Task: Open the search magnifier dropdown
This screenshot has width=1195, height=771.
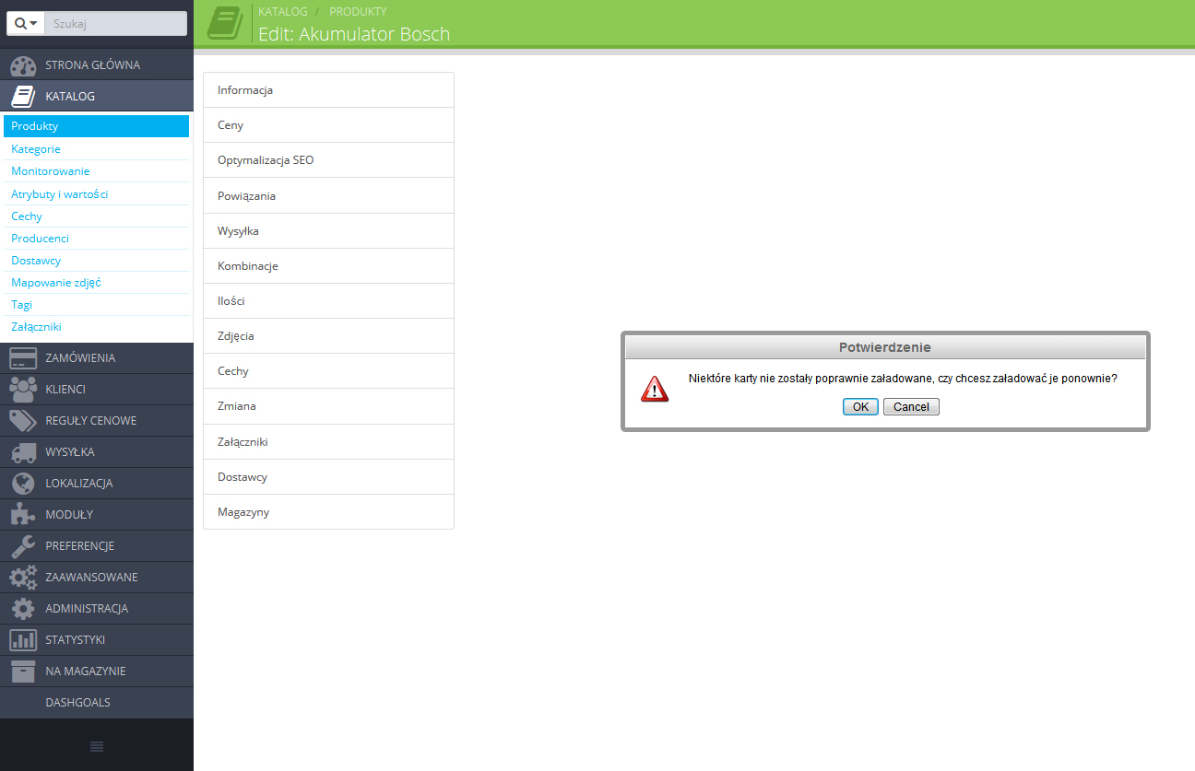Action: (x=26, y=24)
